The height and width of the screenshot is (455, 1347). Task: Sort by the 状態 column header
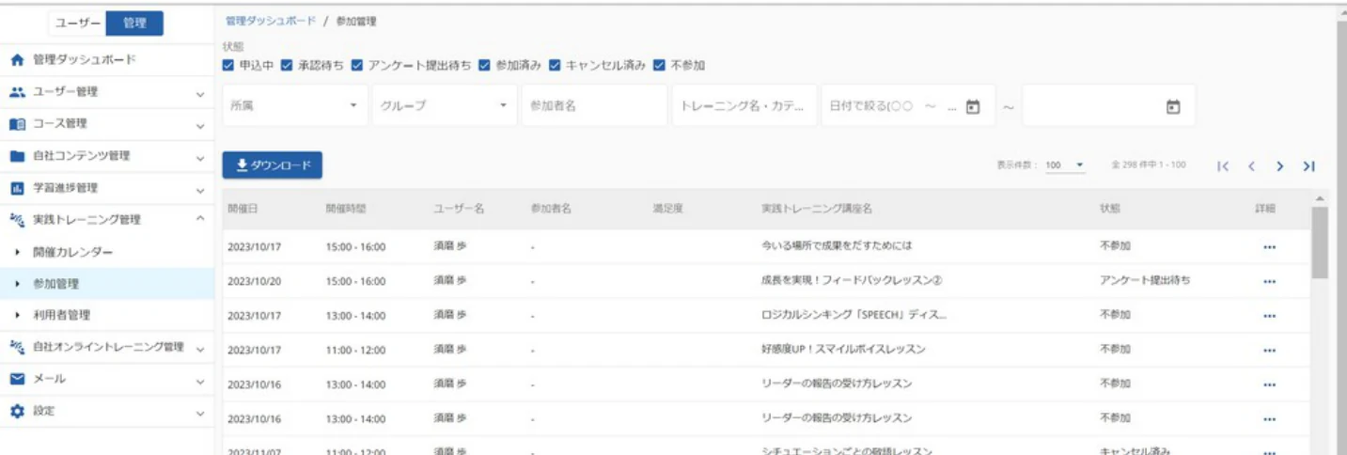click(1109, 209)
